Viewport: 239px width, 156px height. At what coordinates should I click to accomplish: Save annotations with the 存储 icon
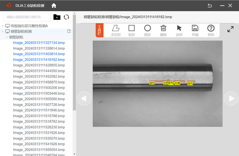tap(195, 30)
